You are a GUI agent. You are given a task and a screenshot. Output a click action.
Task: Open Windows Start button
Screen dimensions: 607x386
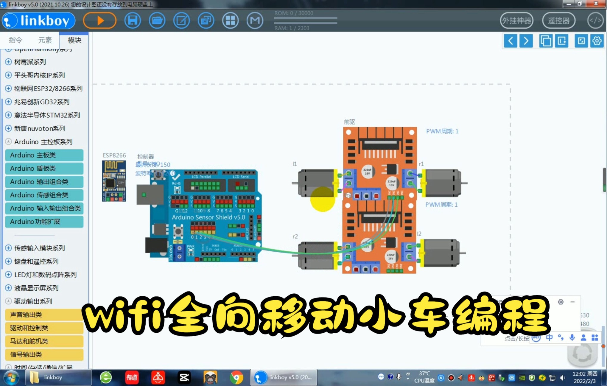tap(11, 378)
